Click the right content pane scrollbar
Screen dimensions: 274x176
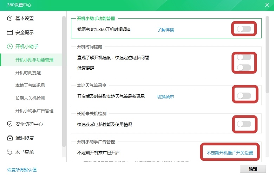click(x=267, y=55)
